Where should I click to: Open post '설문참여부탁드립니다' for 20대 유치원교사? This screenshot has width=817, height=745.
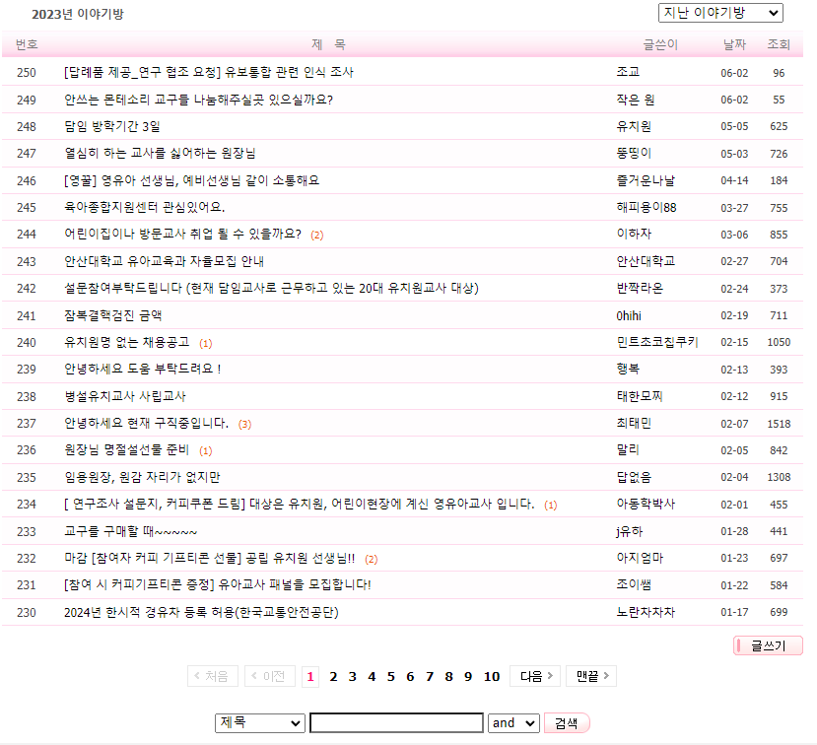point(271,288)
